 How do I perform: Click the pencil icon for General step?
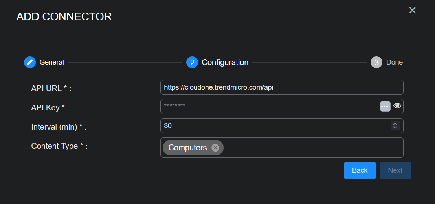click(x=30, y=62)
